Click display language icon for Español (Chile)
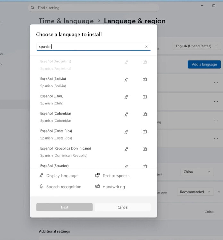223x240 pixels. pos(126,97)
